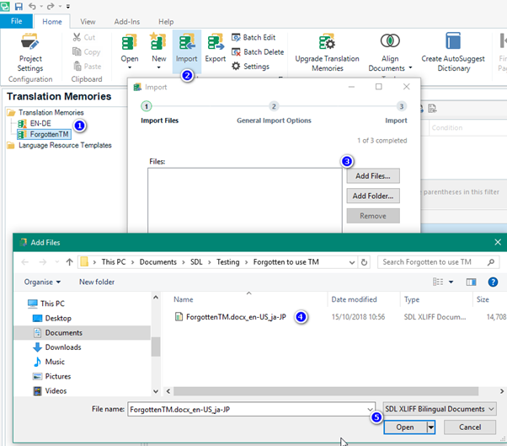
Task: Click the Back navigation arrow
Action: (x=25, y=262)
